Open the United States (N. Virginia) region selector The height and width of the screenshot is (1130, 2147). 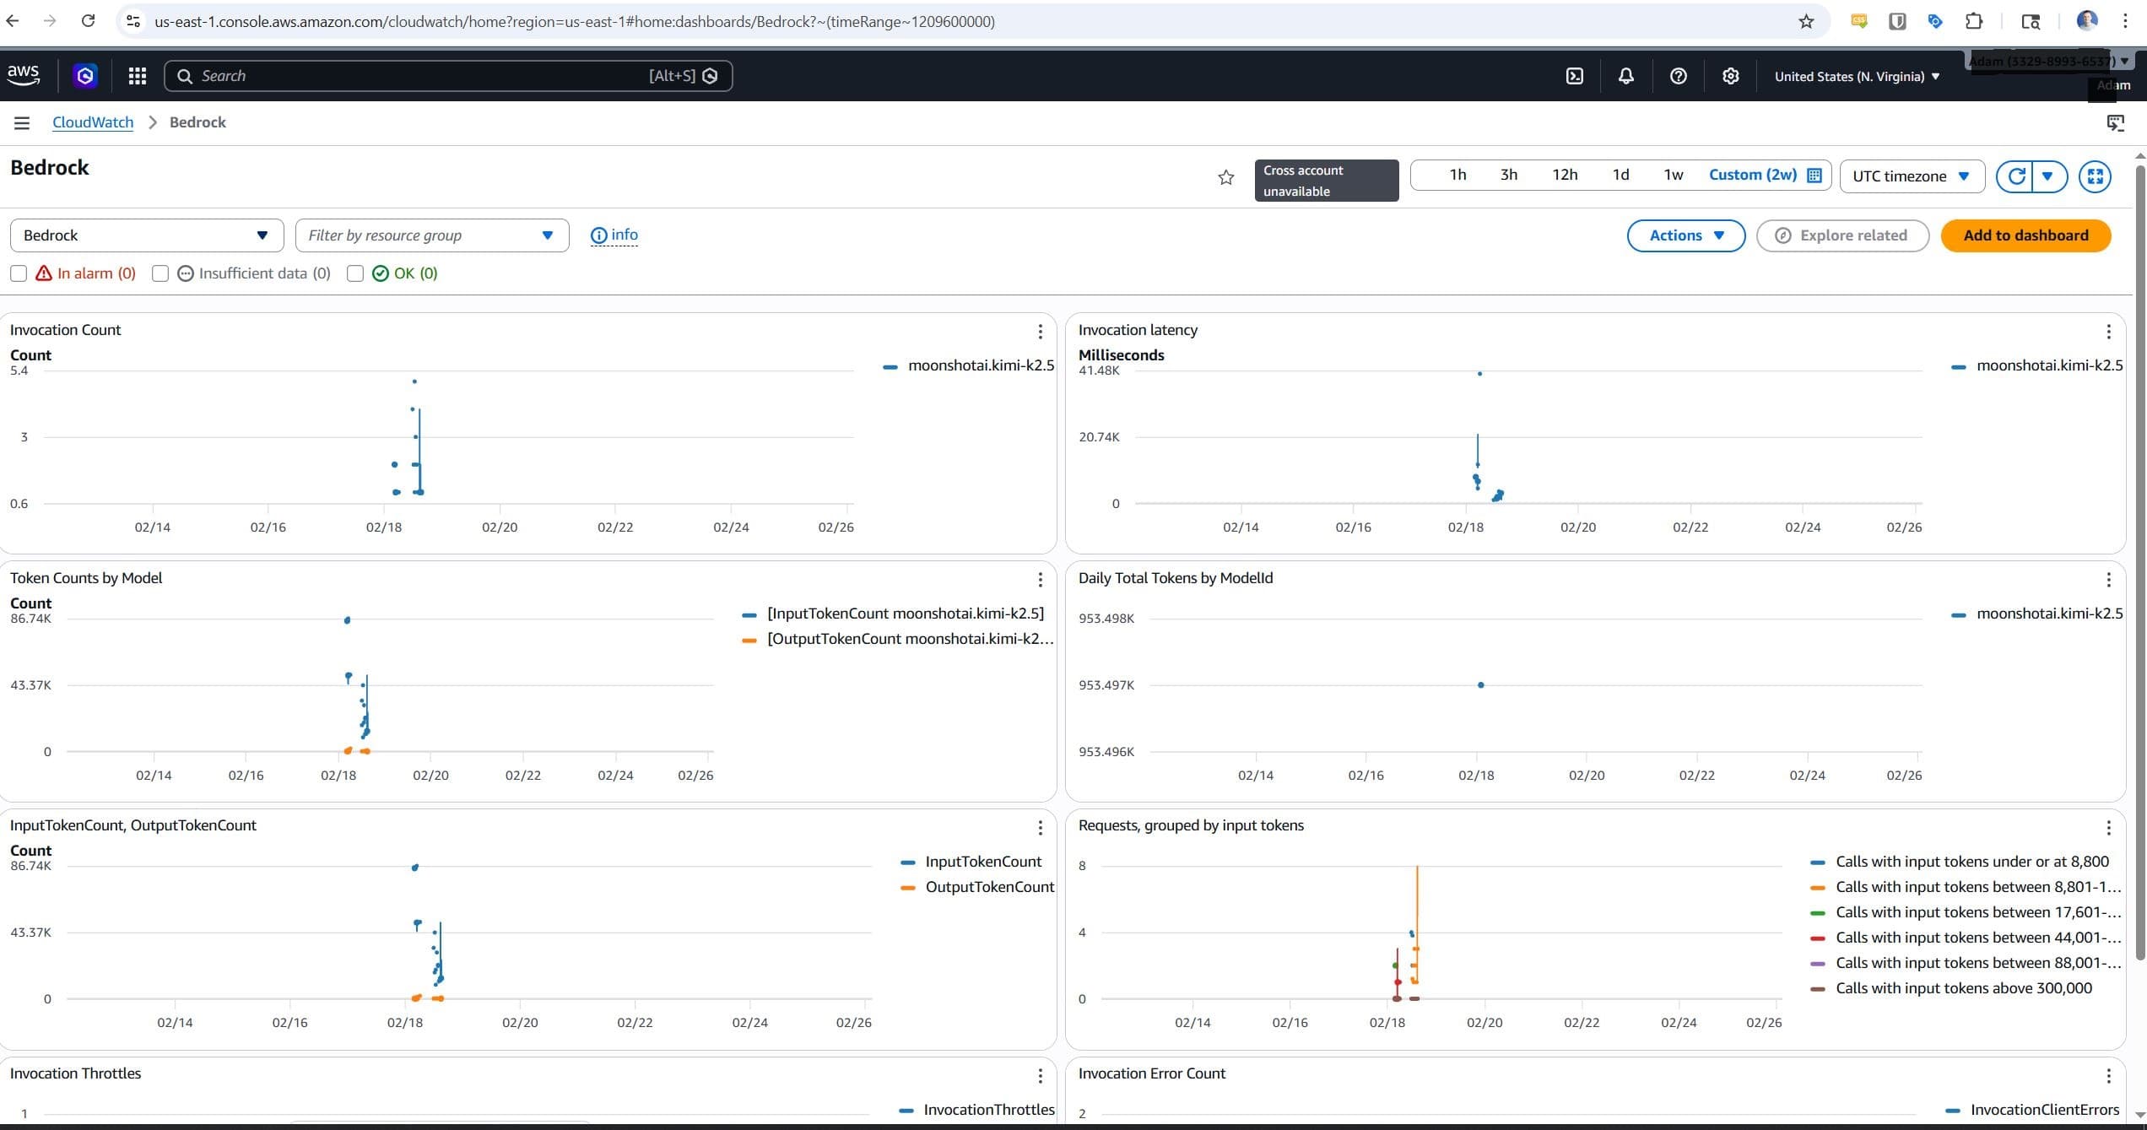click(1857, 77)
